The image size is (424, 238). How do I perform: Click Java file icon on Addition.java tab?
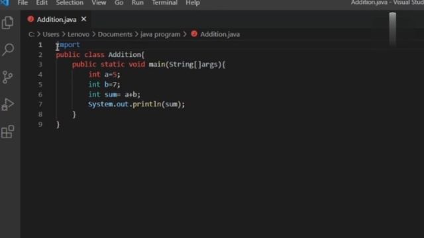pos(30,19)
